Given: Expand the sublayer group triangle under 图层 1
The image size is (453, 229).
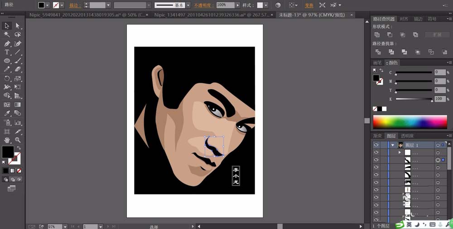Looking at the screenshot, I should pyautogui.click(x=400, y=152).
